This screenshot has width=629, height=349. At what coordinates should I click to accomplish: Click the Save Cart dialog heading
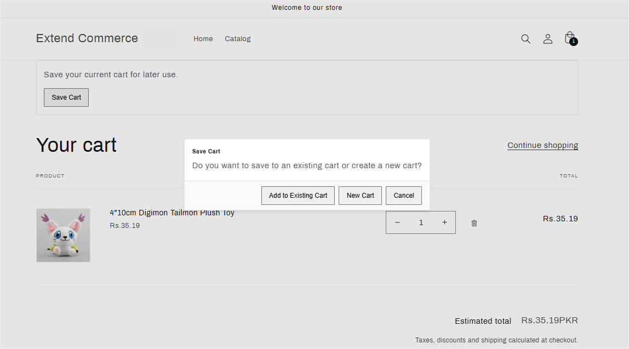(206, 151)
